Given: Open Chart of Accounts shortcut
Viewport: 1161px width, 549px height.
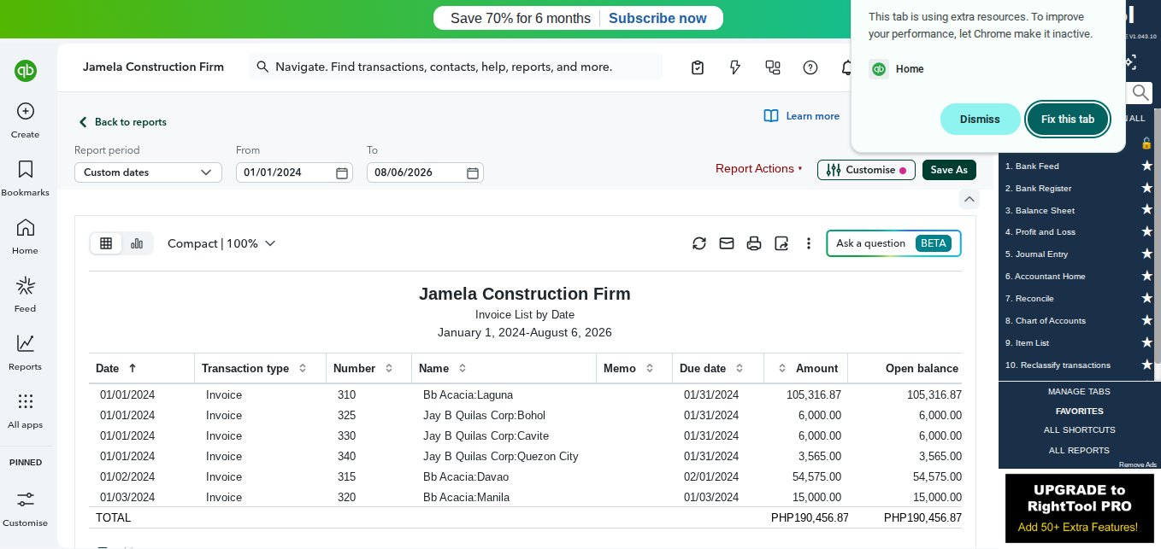Looking at the screenshot, I should [1045, 320].
